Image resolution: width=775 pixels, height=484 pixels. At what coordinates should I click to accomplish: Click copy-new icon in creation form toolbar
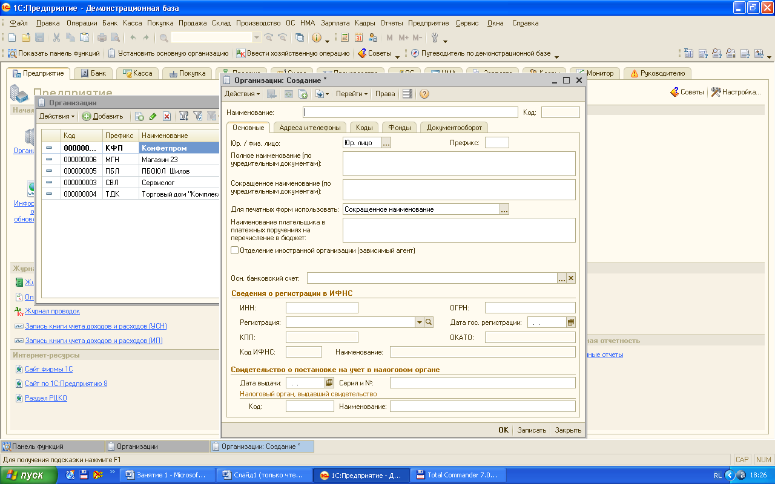[x=303, y=94]
